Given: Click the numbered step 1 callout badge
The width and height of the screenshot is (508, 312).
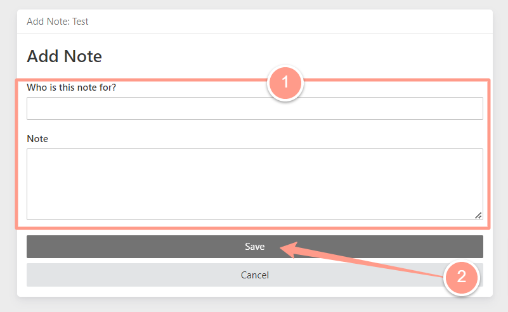Looking at the screenshot, I should click(x=285, y=82).
